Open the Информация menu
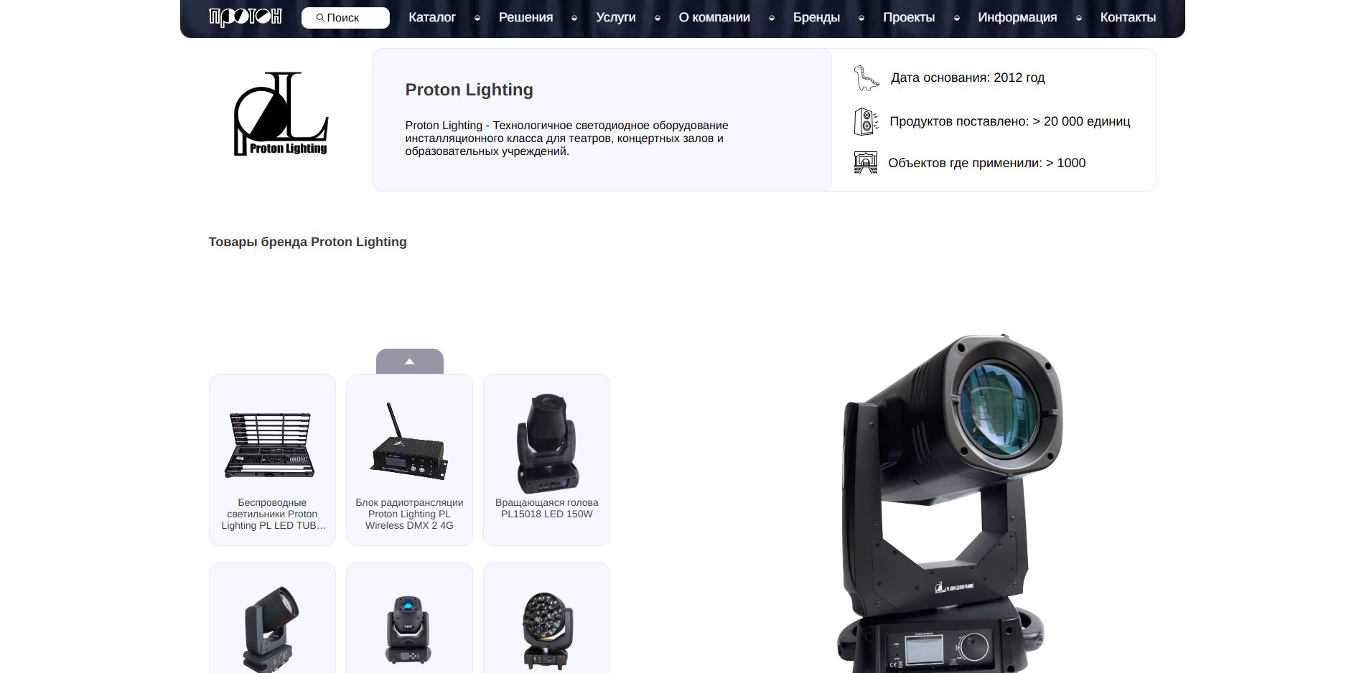The width and height of the screenshot is (1364, 673). (1017, 17)
